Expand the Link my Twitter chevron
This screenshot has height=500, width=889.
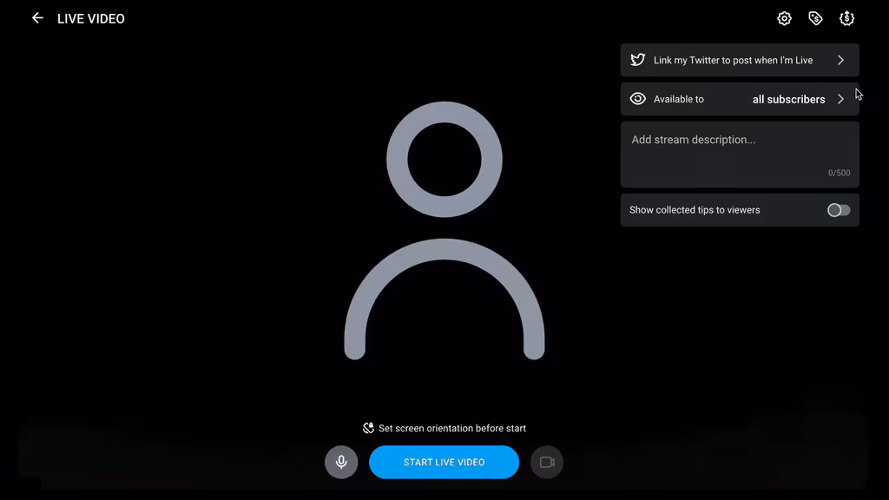(840, 60)
